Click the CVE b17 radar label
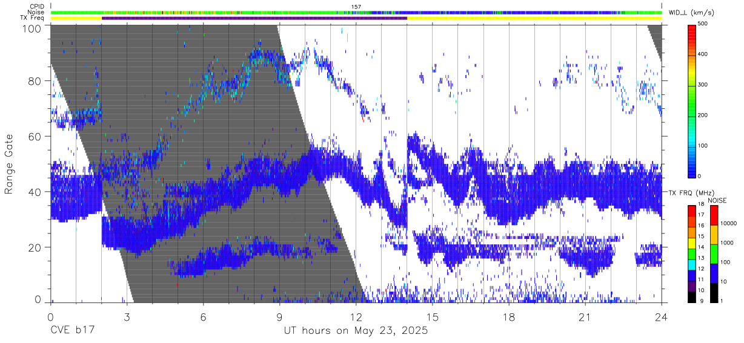 [x=72, y=331]
